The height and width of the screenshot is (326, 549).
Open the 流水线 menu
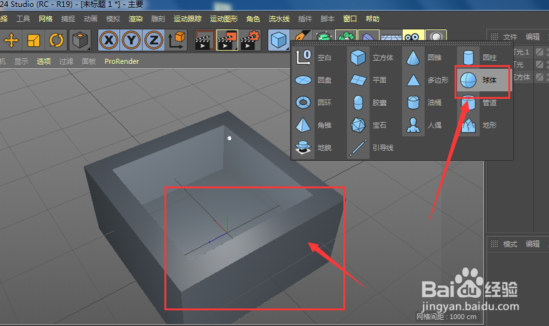pos(279,19)
